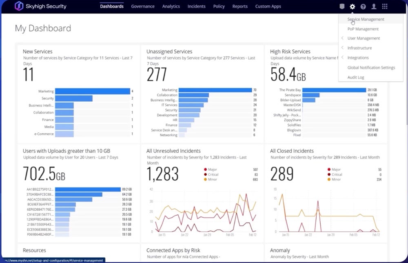Toggle the Critical legend in All Unresolved Incidents
The width and height of the screenshot is (408, 263).
point(213,174)
